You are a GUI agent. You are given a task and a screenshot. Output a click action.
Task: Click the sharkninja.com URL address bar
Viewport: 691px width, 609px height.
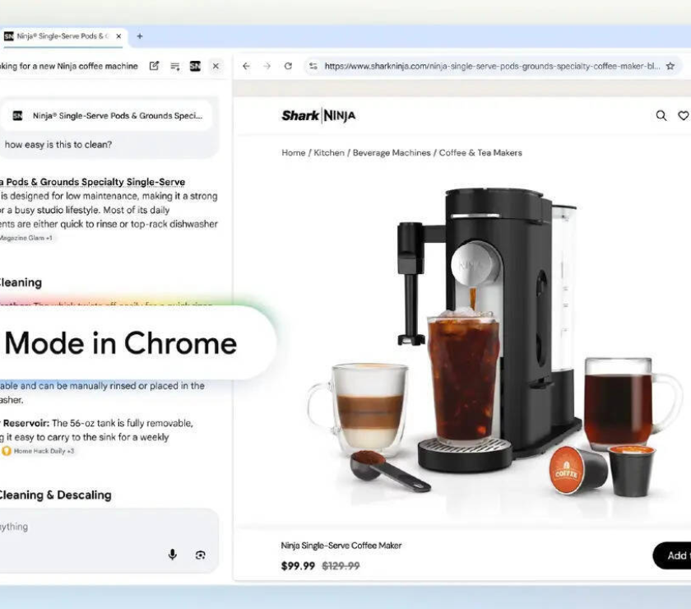(x=485, y=66)
